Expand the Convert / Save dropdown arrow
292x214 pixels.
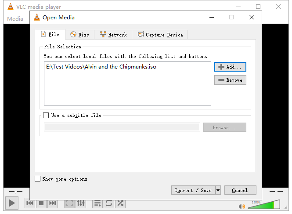tap(218, 190)
